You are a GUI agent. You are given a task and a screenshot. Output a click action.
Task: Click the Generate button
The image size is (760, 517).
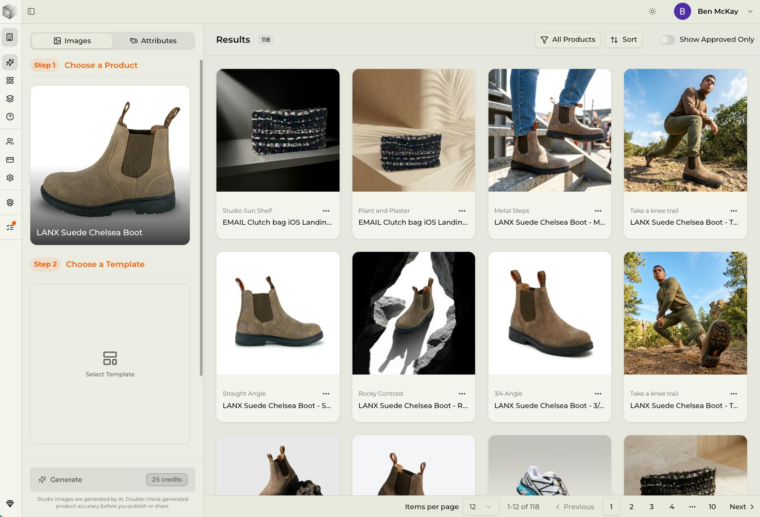point(113,479)
